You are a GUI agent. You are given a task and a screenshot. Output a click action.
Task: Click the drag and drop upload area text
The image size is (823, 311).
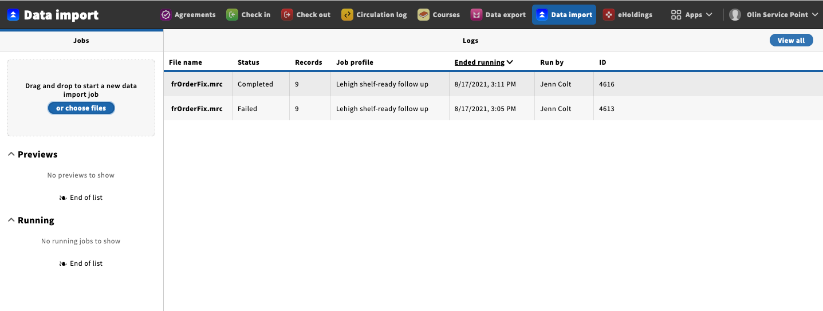[x=81, y=90]
